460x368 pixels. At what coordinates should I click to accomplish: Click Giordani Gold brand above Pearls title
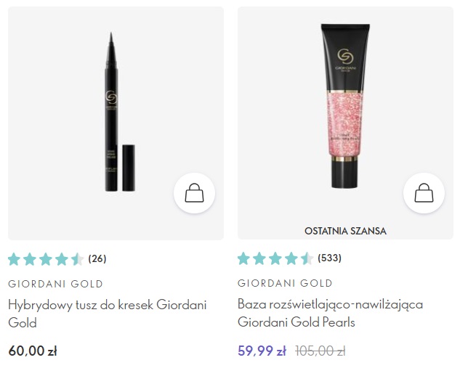tap(285, 283)
